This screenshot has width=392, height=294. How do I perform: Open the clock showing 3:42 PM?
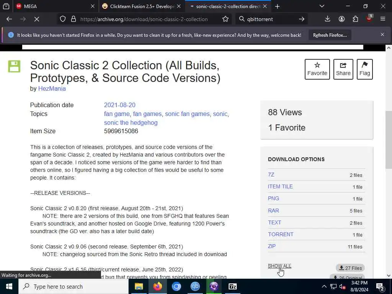(x=359, y=286)
